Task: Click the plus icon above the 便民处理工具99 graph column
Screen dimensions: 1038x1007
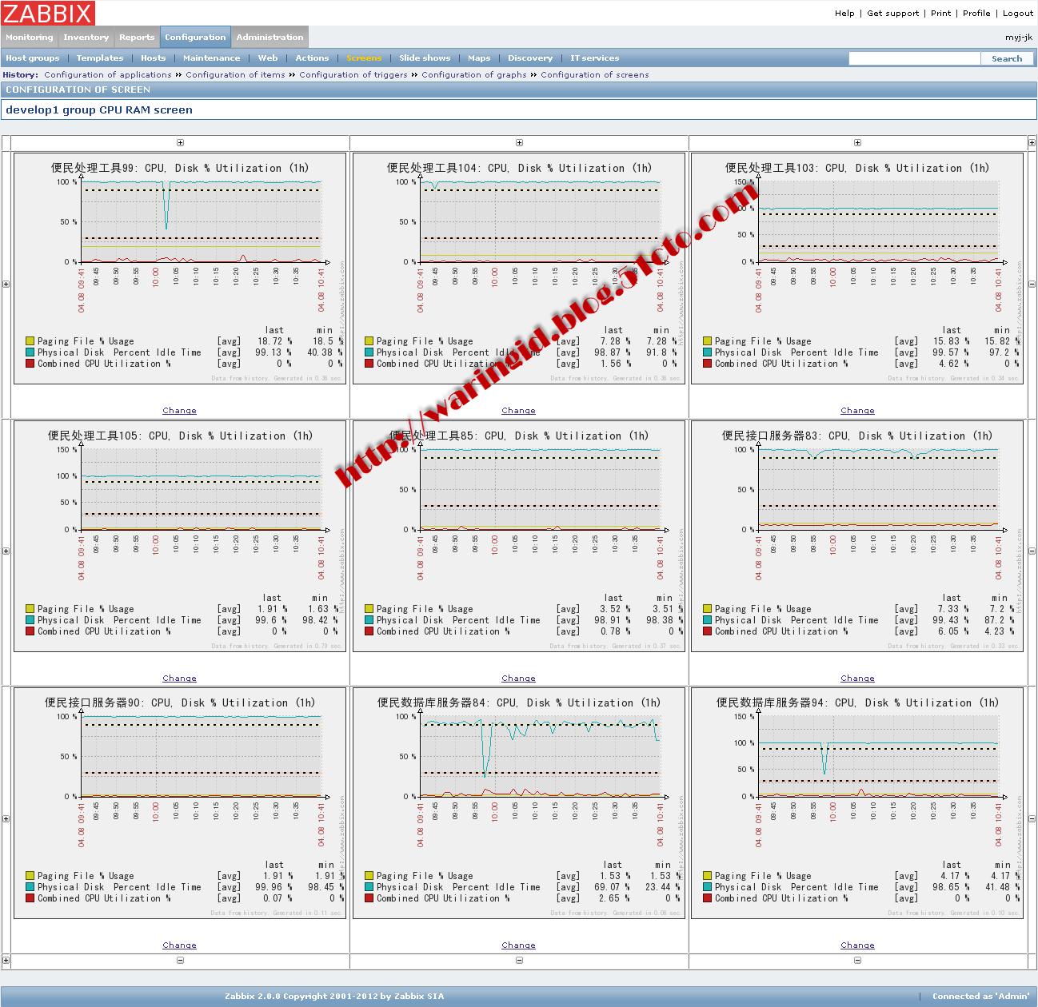Action: (180, 143)
